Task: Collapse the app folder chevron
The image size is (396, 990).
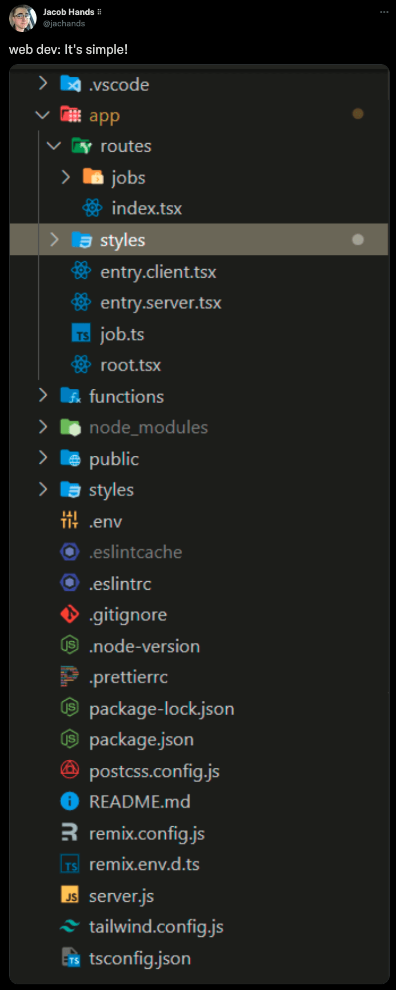Action: [x=43, y=115]
